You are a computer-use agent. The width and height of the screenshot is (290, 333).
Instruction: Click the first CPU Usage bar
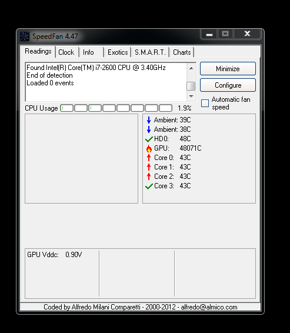(67, 108)
